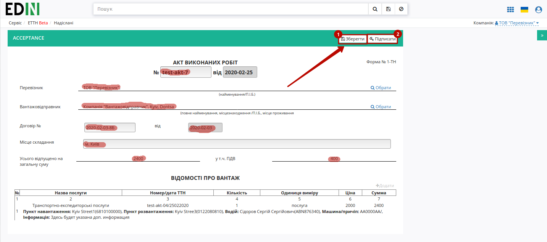This screenshot has width=547, height=242.
Task: Click the act number field test-akt-7
Action: (x=186, y=72)
